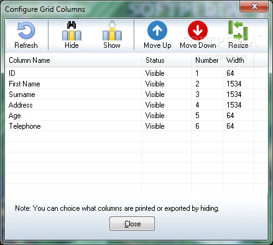
Task: Click the Width column header
Action: 238,60
